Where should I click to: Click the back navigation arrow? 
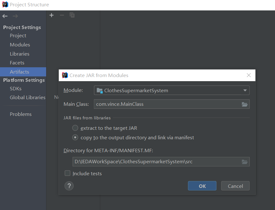point(5,16)
